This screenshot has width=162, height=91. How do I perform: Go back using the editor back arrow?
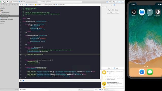point(23,5)
